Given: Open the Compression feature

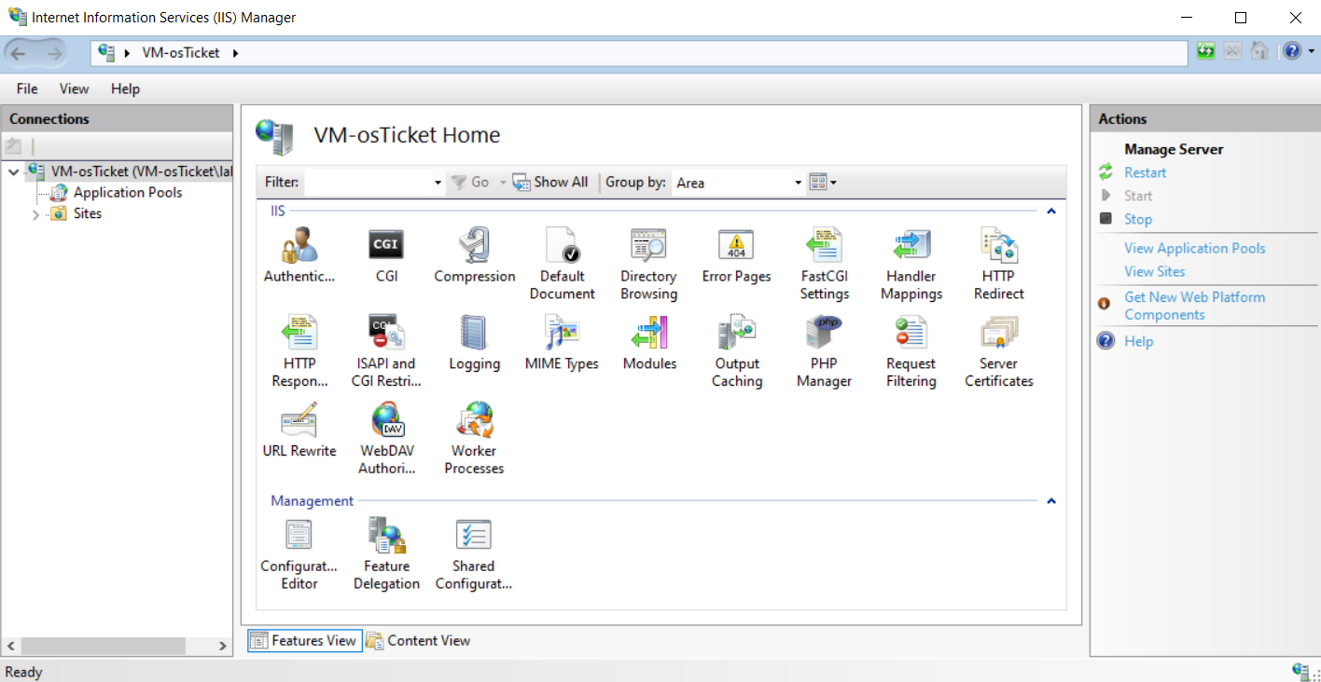Looking at the screenshot, I should point(474,256).
